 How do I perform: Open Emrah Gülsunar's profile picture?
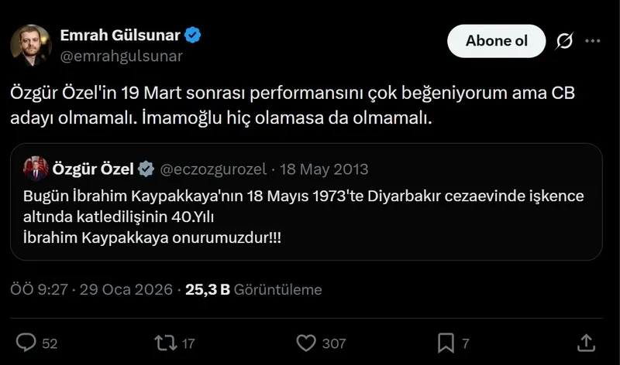point(31,46)
